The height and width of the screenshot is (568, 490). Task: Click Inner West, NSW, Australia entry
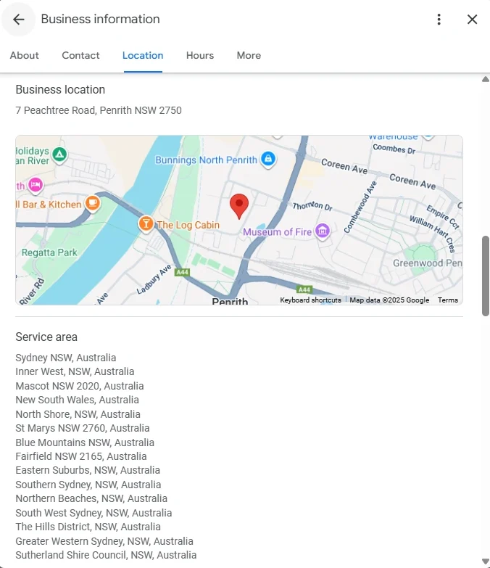click(x=75, y=371)
